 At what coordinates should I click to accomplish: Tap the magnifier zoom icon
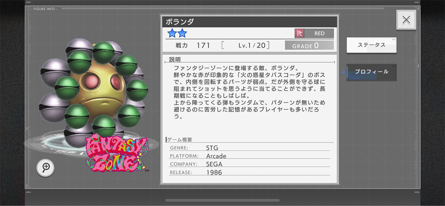coord(46,168)
